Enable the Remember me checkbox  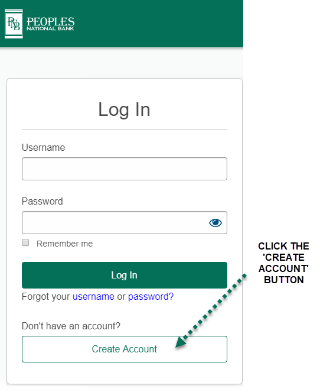pyautogui.click(x=25, y=242)
